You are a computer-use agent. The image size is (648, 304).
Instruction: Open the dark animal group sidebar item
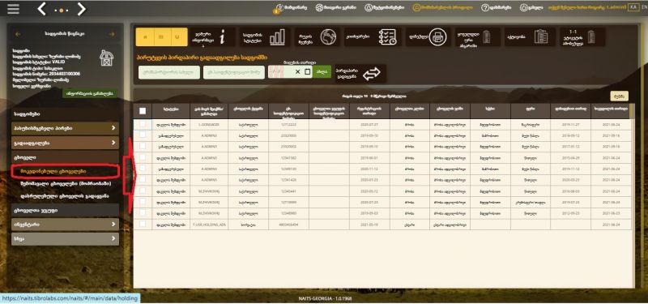[x=66, y=210]
